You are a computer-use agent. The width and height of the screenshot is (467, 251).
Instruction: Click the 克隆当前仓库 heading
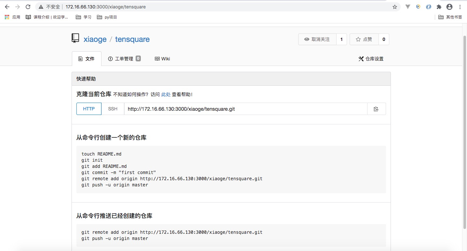click(94, 94)
